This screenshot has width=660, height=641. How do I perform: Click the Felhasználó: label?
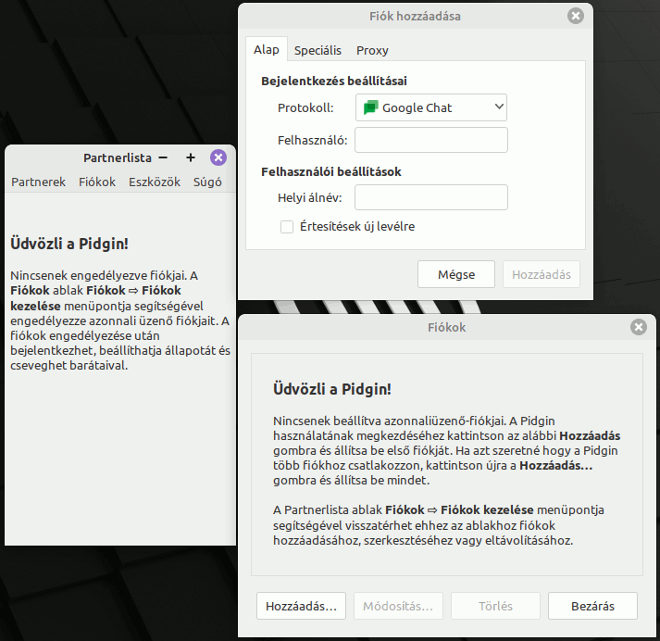(x=313, y=140)
